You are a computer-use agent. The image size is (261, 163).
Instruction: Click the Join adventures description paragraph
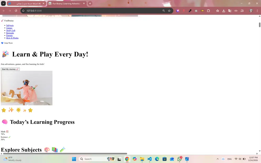[x=22, y=64]
